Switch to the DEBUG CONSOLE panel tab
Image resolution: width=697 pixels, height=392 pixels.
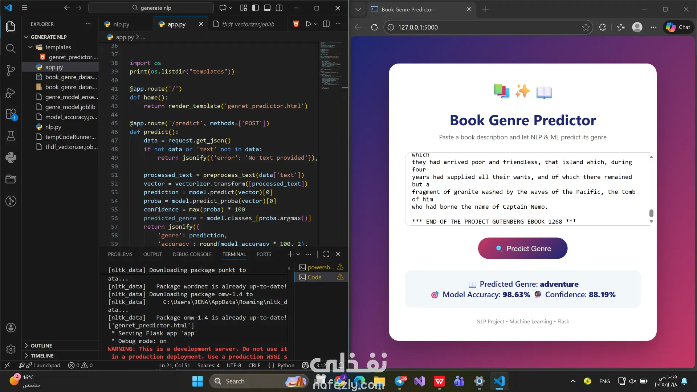[192, 254]
